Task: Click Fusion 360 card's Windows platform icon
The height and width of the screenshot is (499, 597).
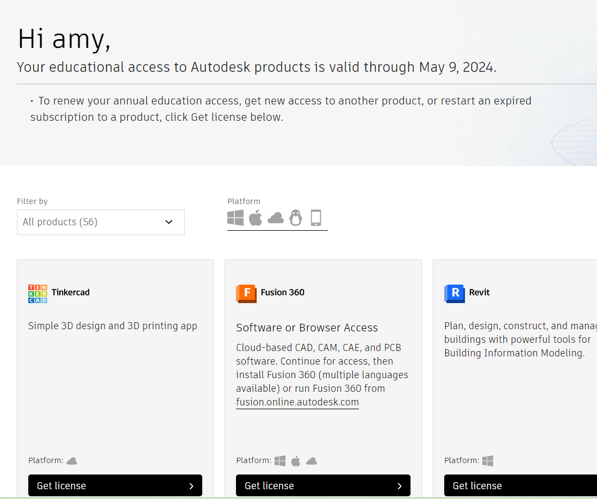Action: (280, 461)
